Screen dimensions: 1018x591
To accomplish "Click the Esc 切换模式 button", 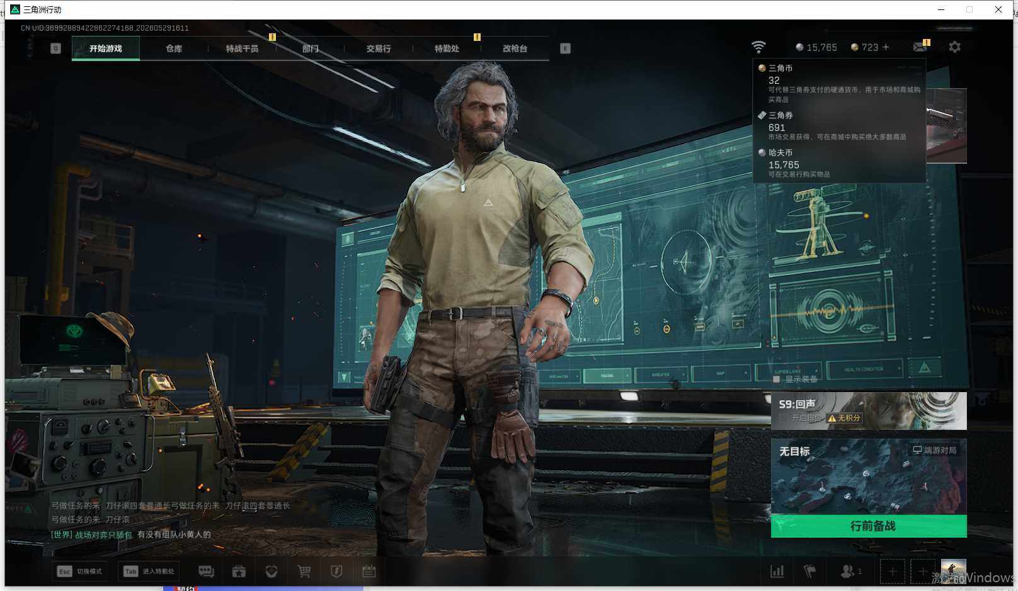I will [x=79, y=571].
